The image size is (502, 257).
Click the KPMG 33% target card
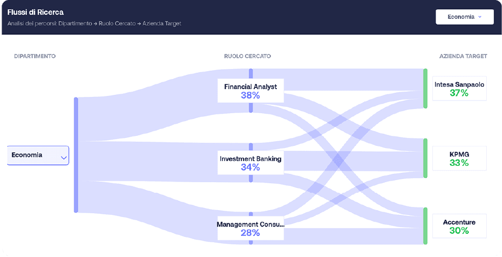459,158
